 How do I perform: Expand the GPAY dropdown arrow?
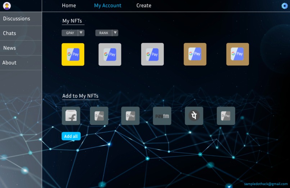81,33
